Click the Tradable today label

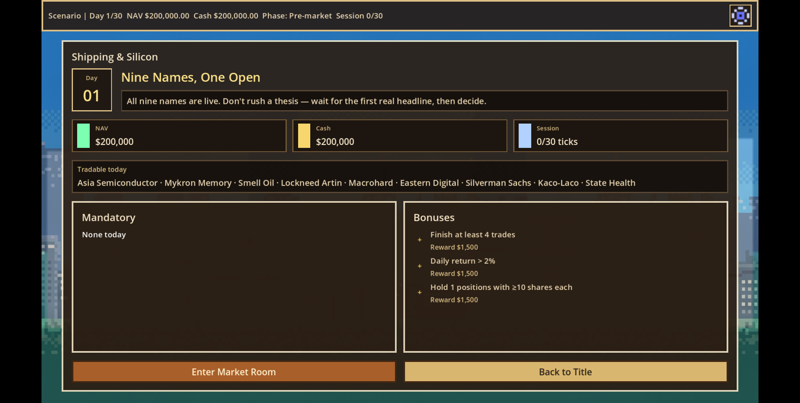point(102,170)
